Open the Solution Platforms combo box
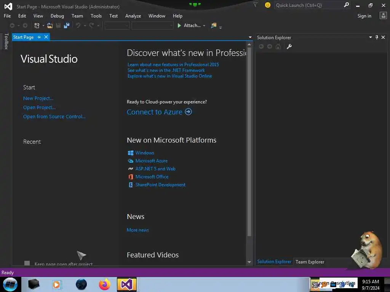The height and width of the screenshot is (292, 390). pyautogui.click(x=152, y=25)
